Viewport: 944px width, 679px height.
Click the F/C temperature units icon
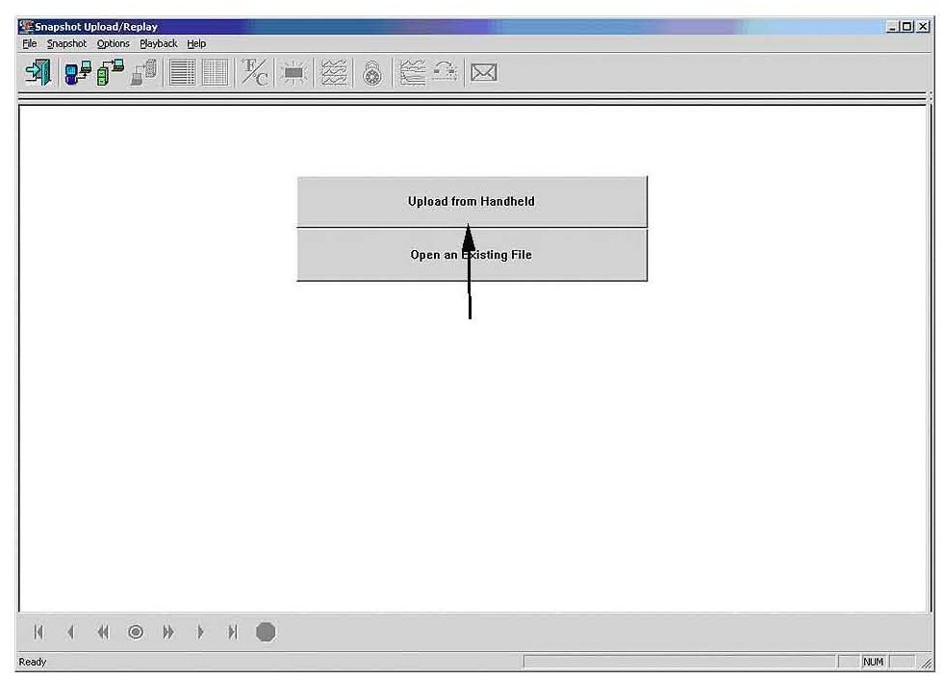(255, 74)
